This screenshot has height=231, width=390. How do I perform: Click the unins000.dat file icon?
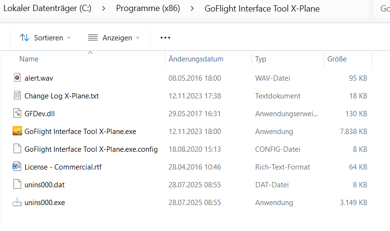pos(17,184)
